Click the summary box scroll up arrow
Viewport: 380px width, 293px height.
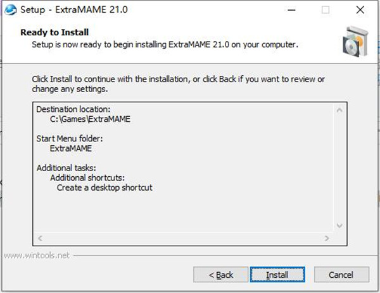coord(339,110)
